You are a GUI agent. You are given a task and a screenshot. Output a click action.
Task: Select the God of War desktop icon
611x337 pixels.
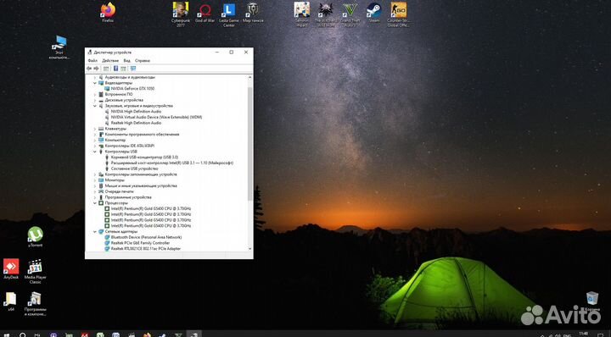pos(205,12)
